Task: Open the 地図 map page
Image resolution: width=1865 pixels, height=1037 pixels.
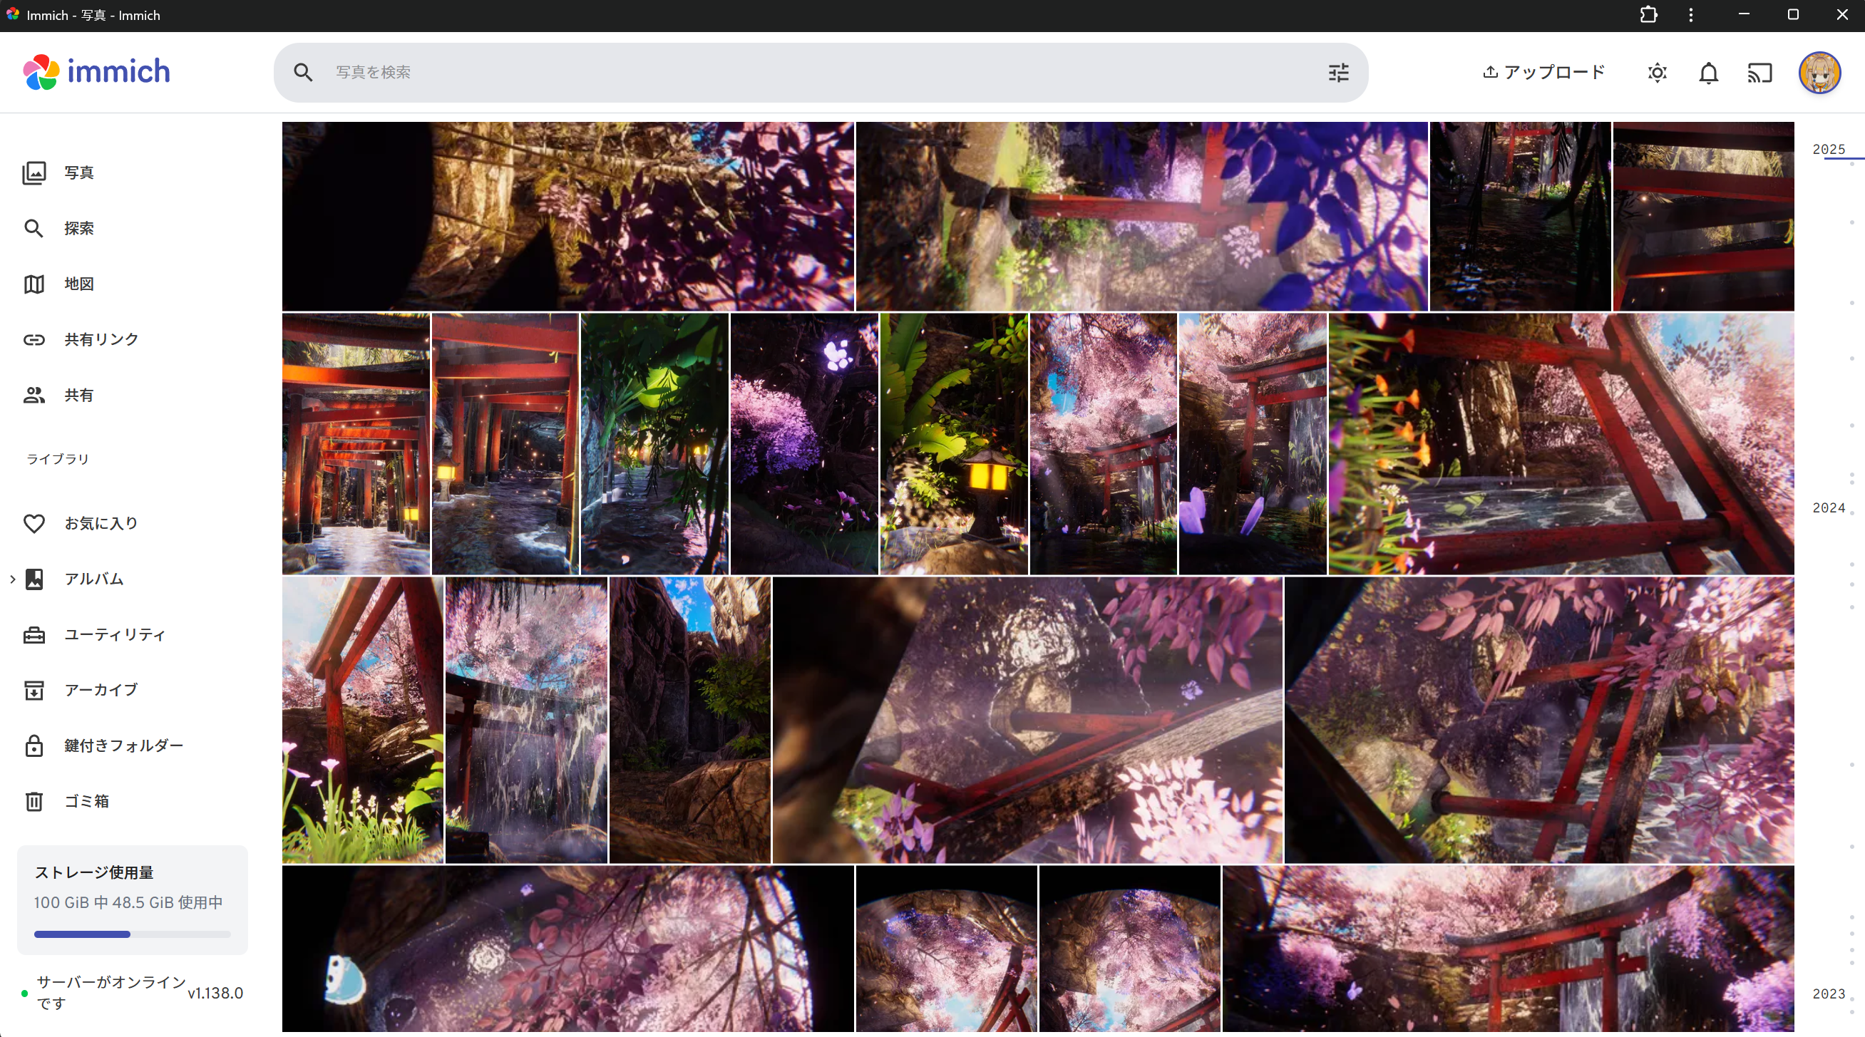Action: tap(78, 284)
